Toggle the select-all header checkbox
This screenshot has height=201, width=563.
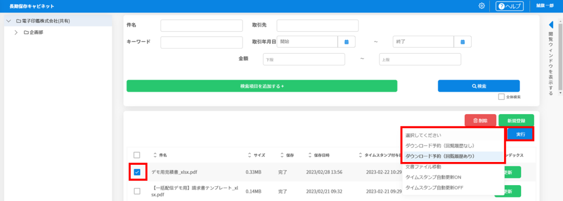tap(137, 155)
